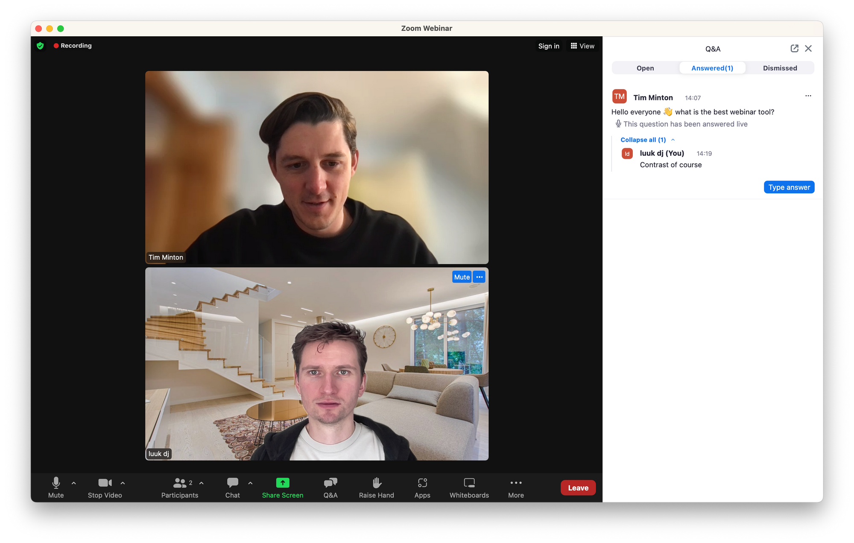Select the Answered(1) tab
Viewport: 854px width, 543px height.
(712, 68)
